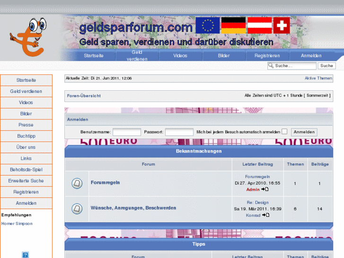Select Buchtipp in left sidebar

pos(26,136)
